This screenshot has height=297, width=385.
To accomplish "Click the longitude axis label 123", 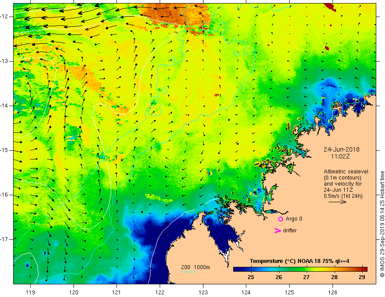I will [x=203, y=292].
